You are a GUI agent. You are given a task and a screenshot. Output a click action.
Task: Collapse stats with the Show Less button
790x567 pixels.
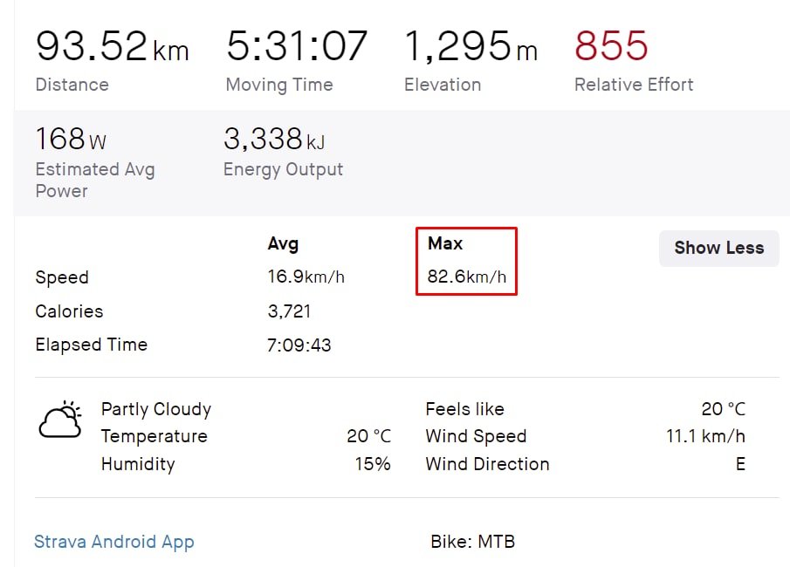click(x=718, y=248)
